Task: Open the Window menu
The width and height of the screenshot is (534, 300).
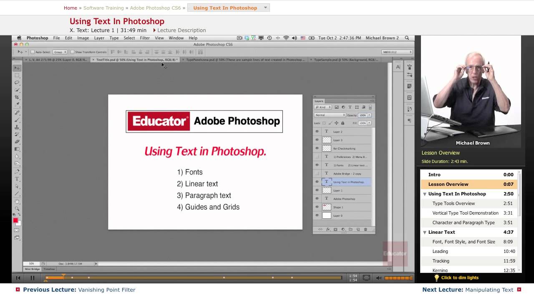Action: tap(176, 38)
